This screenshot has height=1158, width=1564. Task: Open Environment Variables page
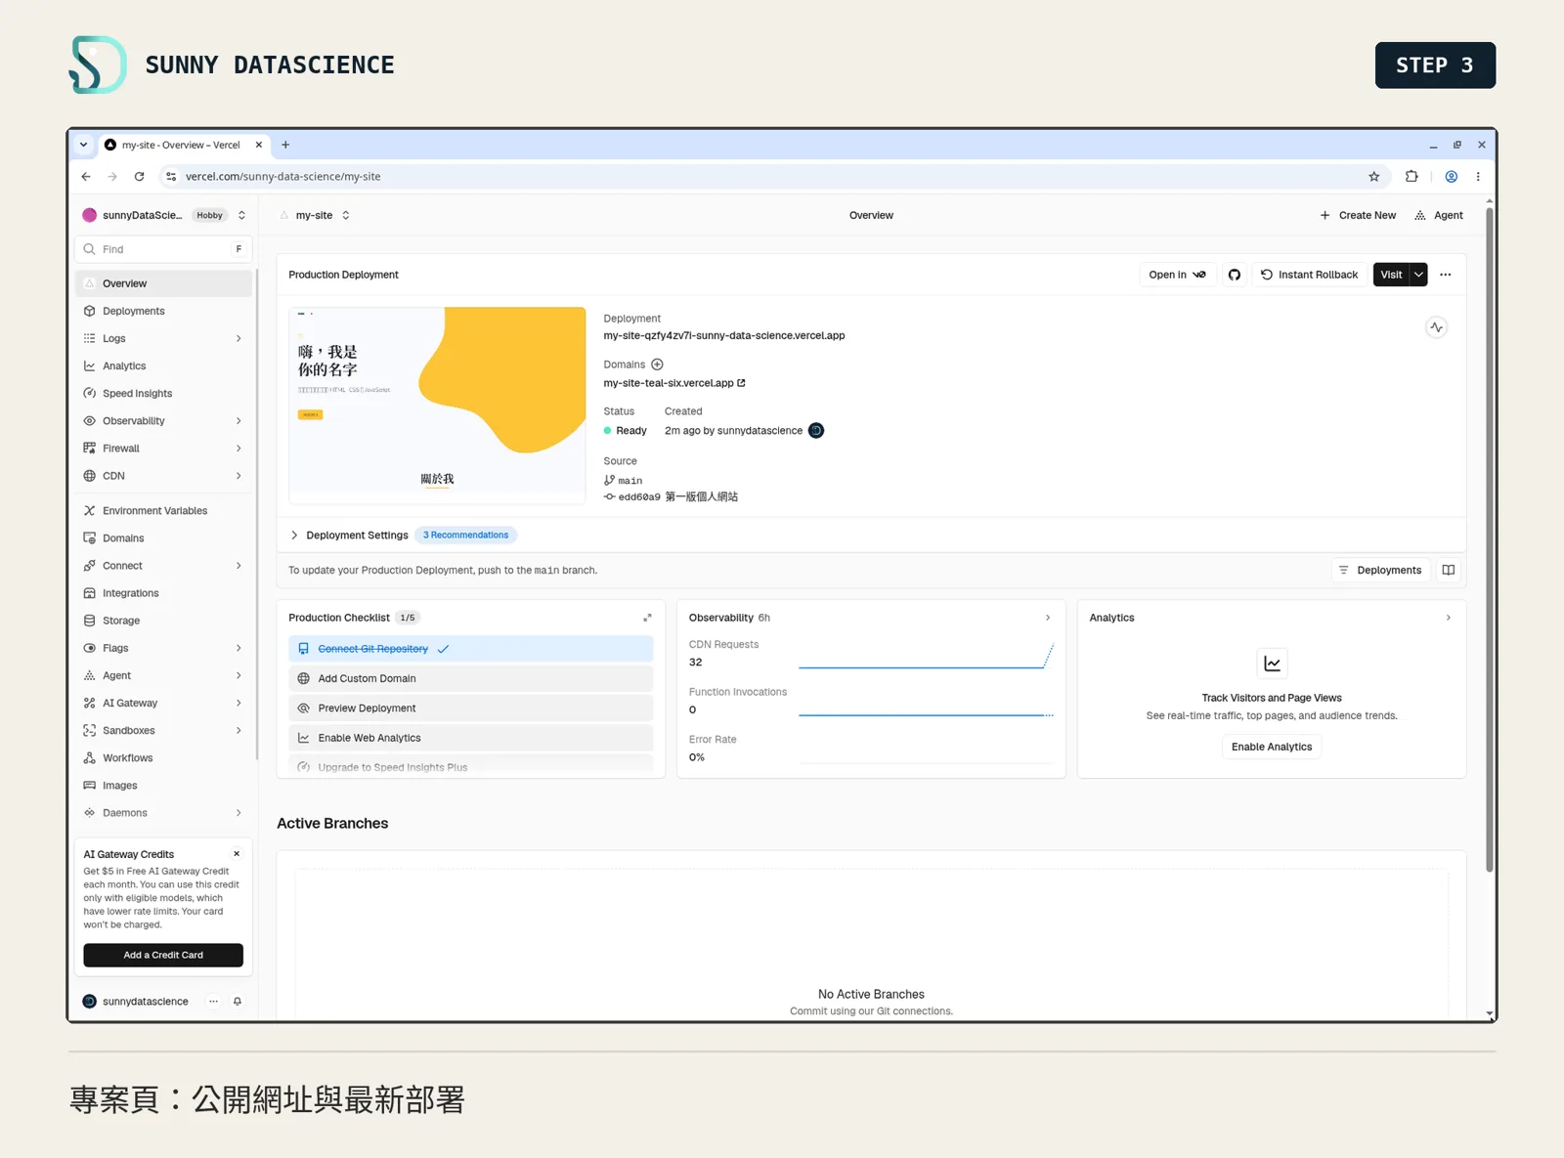click(x=163, y=510)
